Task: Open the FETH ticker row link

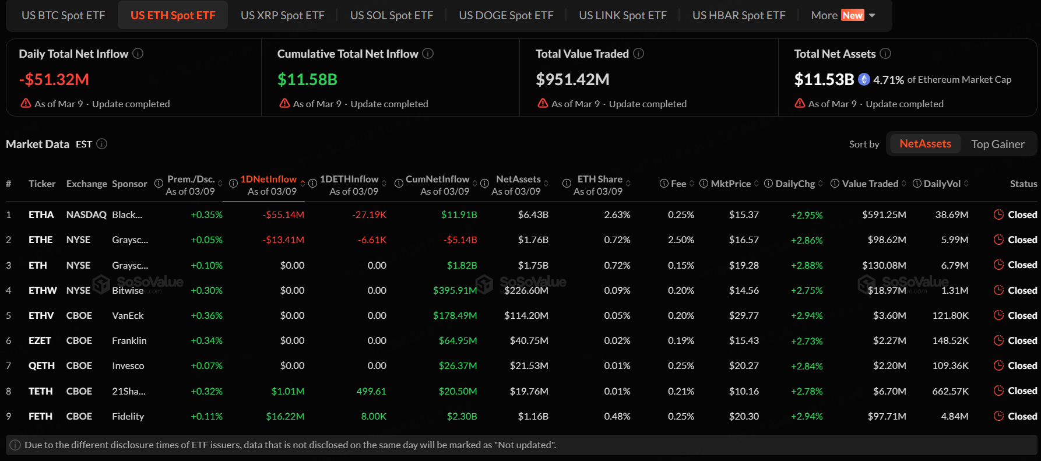Action: [40, 416]
